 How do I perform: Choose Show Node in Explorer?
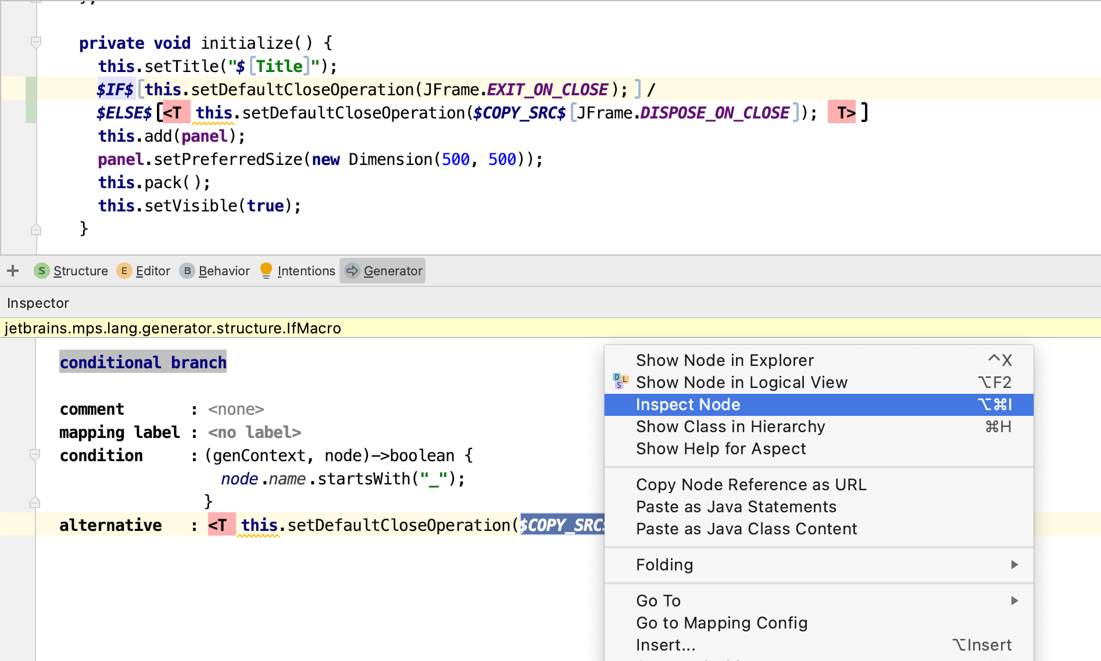724,360
